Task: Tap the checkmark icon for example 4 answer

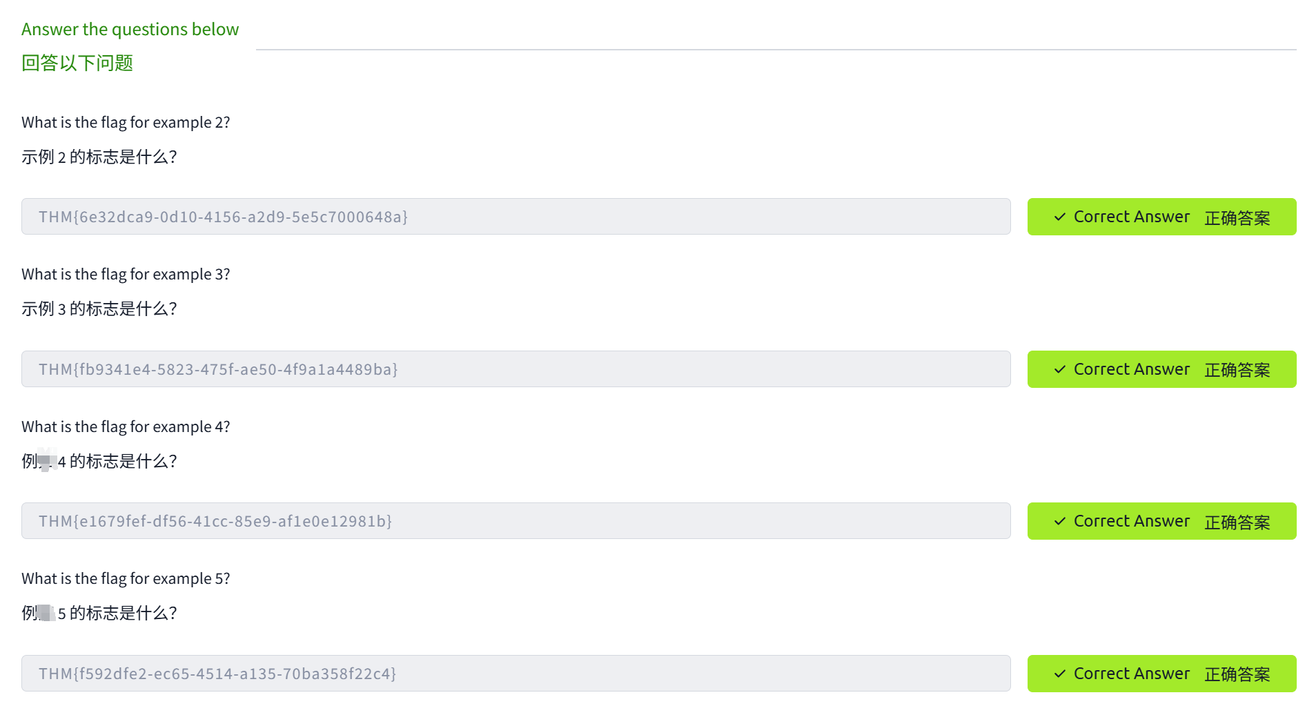Action: tap(1059, 522)
